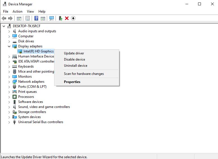Expand the System devices chevron
This screenshot has width=218, height=159.
coord(9,117)
